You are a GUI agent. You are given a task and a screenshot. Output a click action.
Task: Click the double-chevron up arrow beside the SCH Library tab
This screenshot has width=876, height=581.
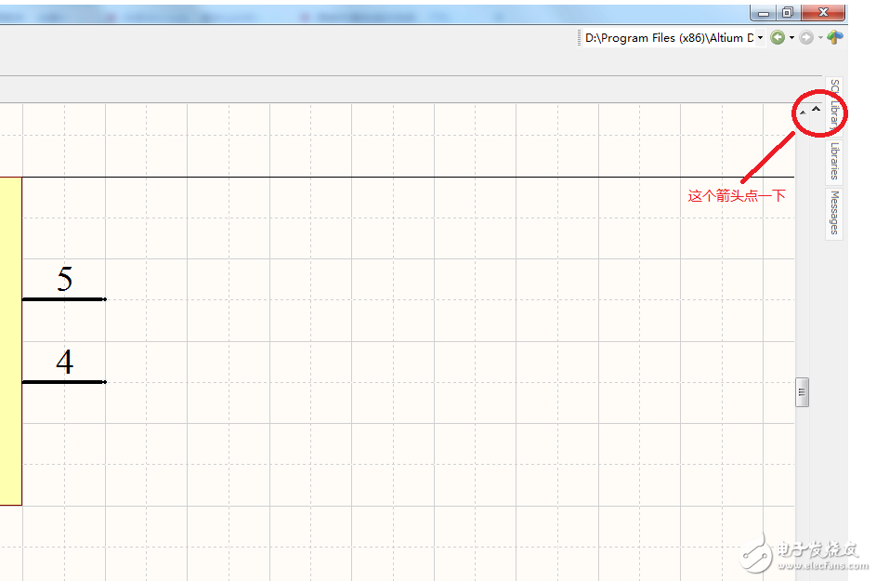pos(817,109)
